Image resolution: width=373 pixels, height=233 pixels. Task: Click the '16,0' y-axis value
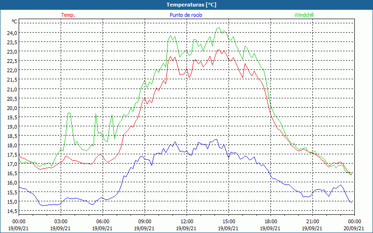[x=12, y=183]
